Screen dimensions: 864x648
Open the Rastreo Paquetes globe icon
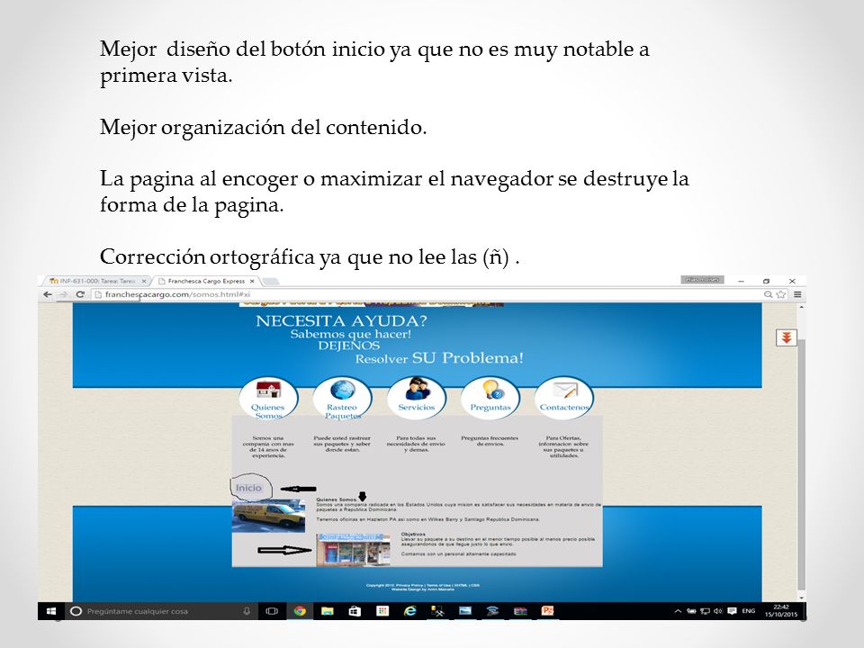pyautogui.click(x=342, y=390)
